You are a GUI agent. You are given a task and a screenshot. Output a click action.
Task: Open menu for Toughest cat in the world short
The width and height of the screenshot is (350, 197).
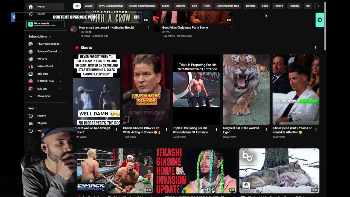(266, 130)
